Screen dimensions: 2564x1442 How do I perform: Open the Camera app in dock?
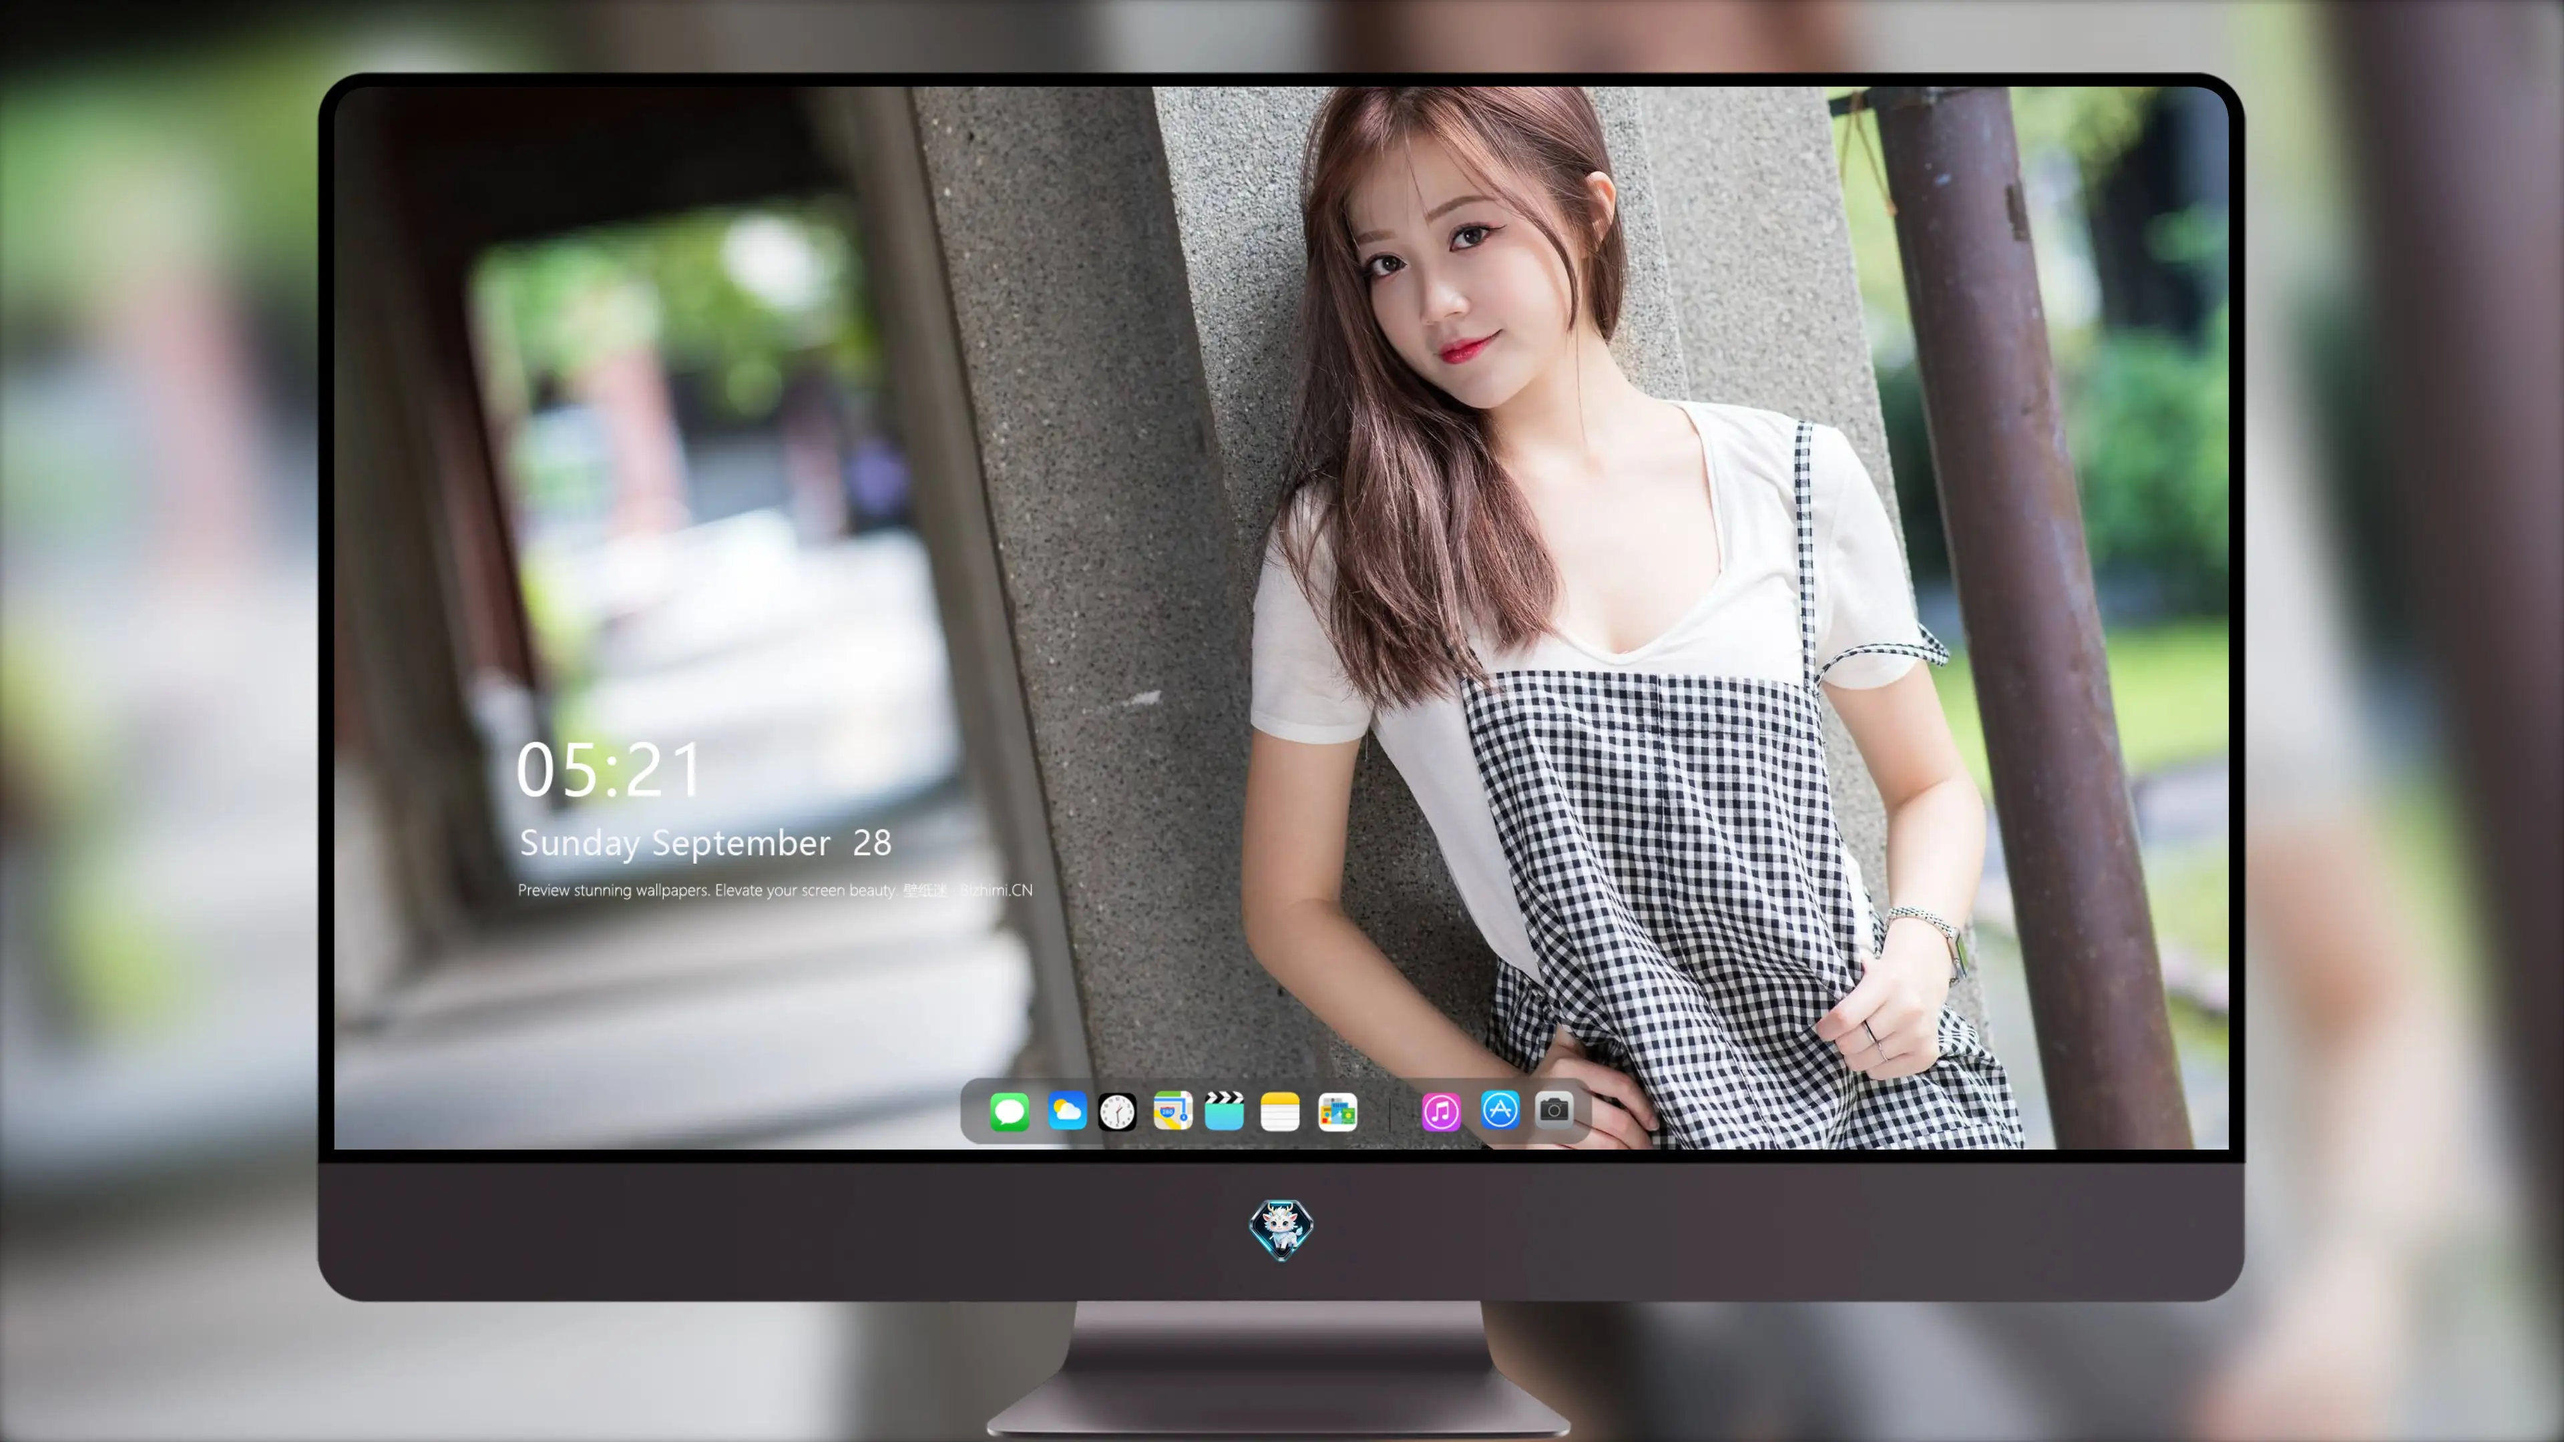click(1554, 1110)
